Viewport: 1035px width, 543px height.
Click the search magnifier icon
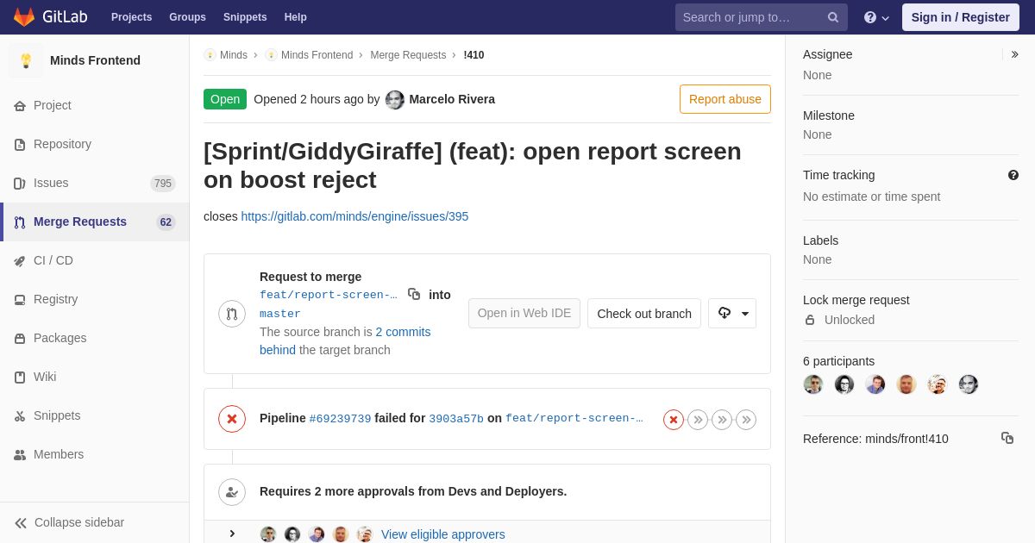tap(832, 17)
